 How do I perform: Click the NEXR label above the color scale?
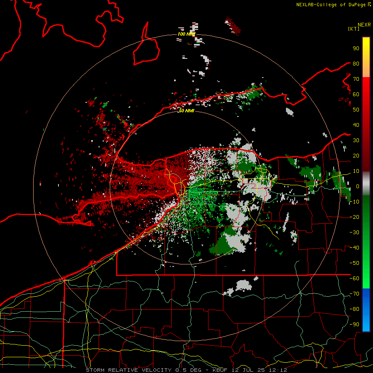click(364, 25)
